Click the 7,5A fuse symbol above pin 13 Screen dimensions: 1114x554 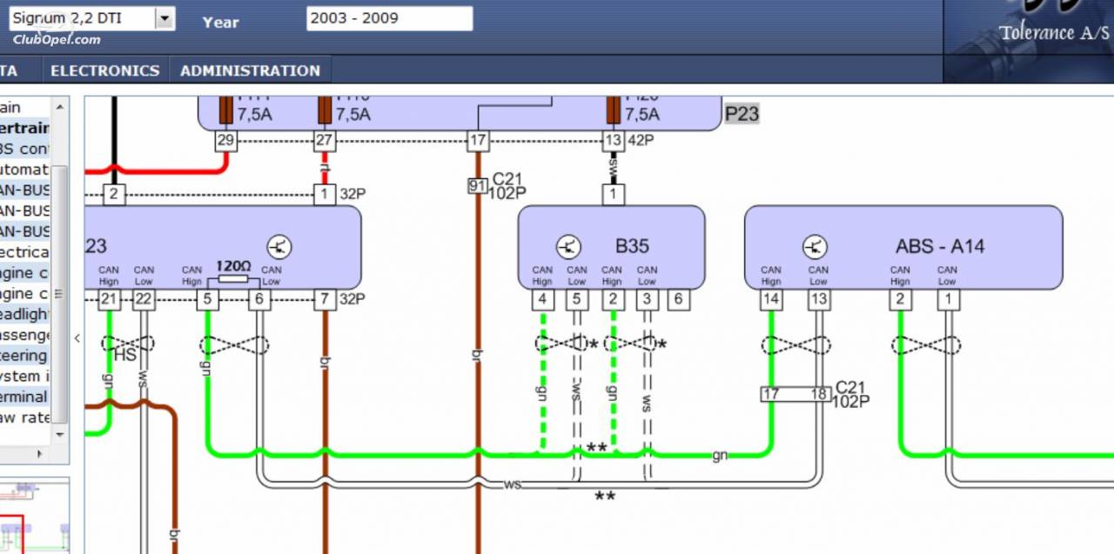coord(613,110)
